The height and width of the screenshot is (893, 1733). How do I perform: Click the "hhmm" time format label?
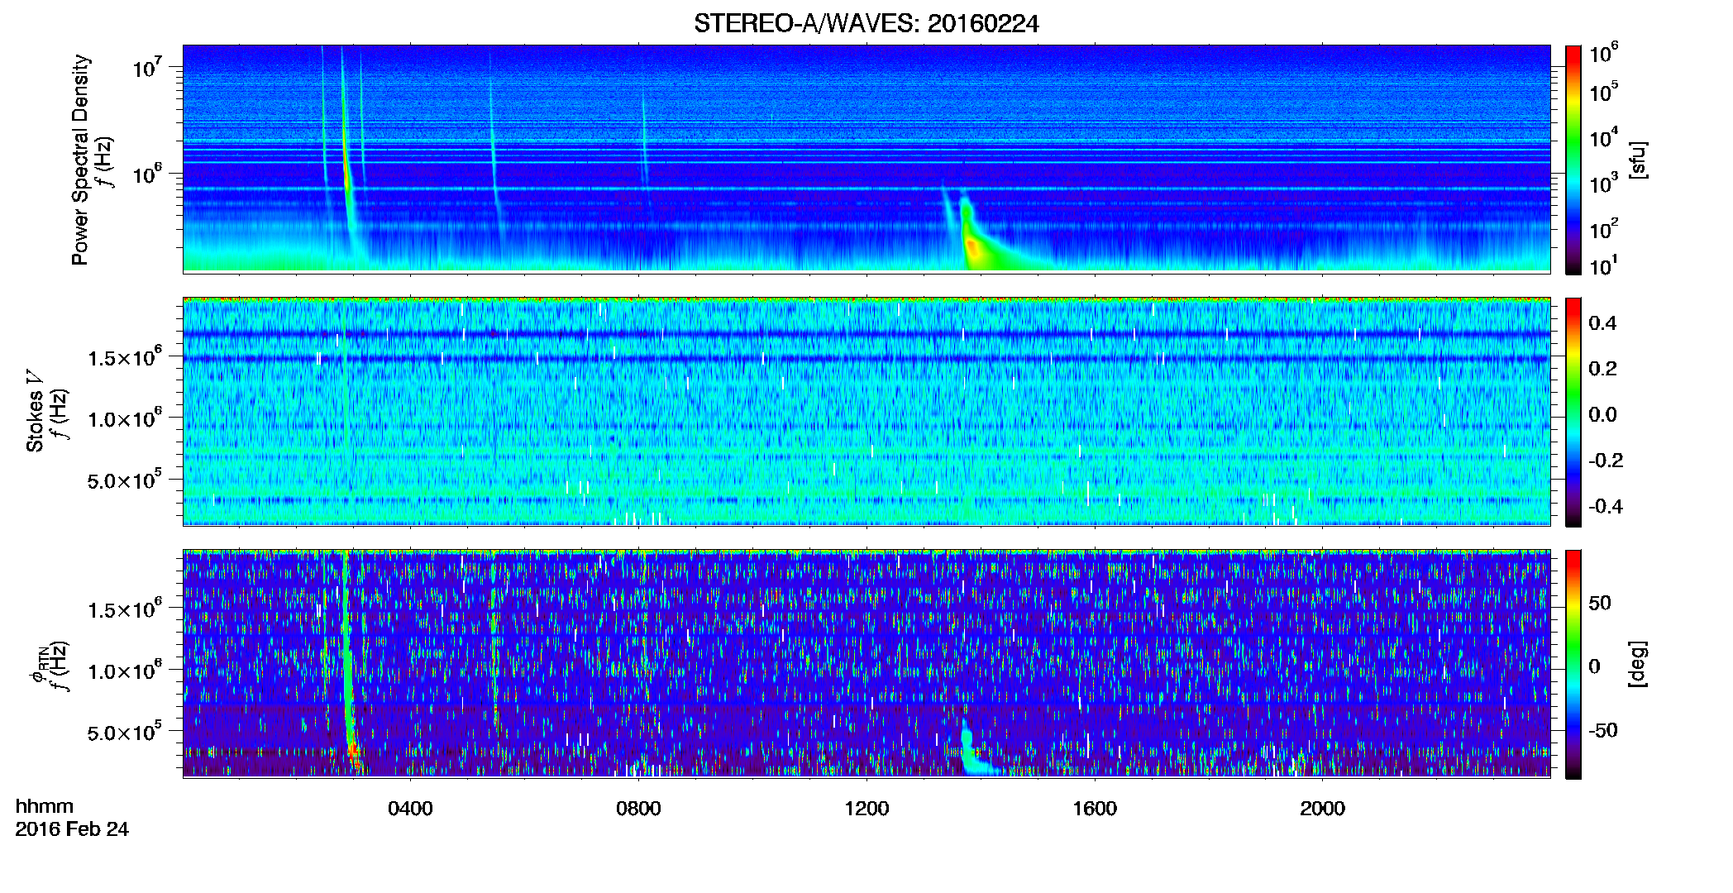tap(45, 807)
